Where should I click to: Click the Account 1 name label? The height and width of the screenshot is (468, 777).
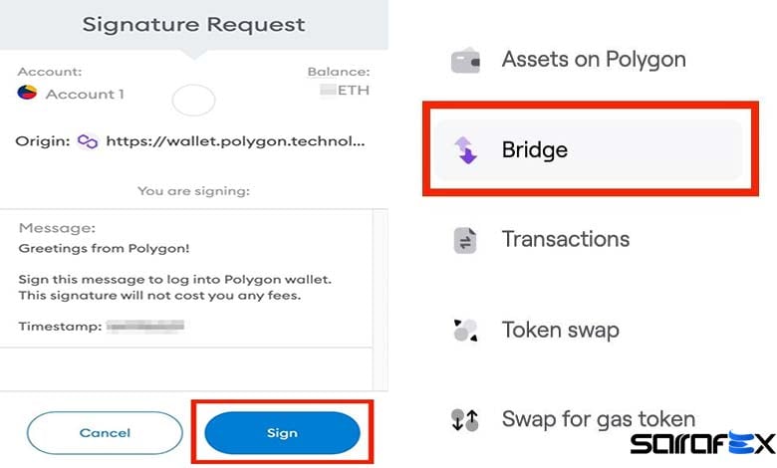tap(85, 94)
